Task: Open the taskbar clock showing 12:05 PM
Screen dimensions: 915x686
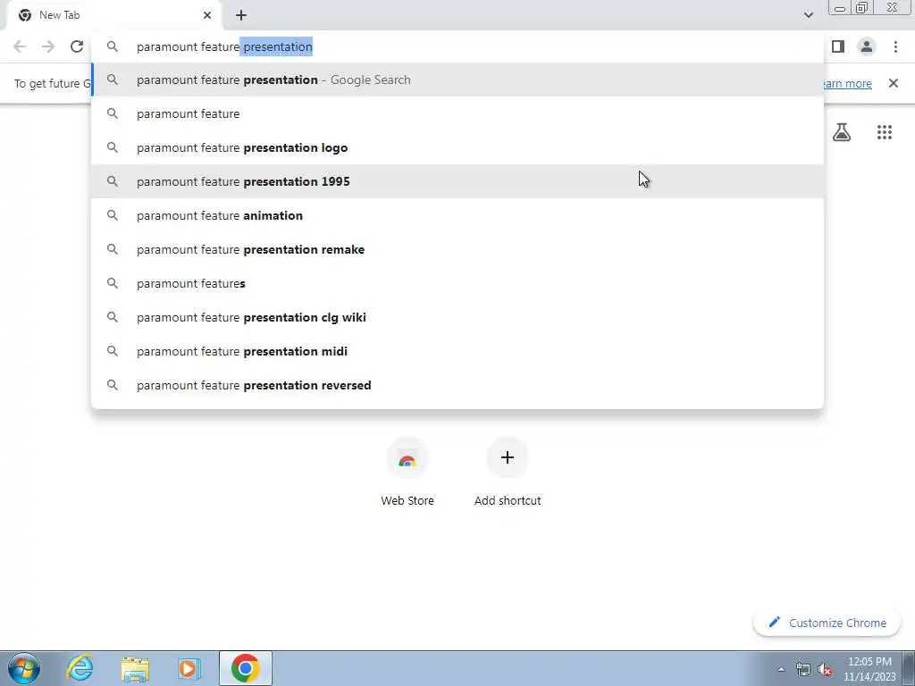Action: (869, 668)
